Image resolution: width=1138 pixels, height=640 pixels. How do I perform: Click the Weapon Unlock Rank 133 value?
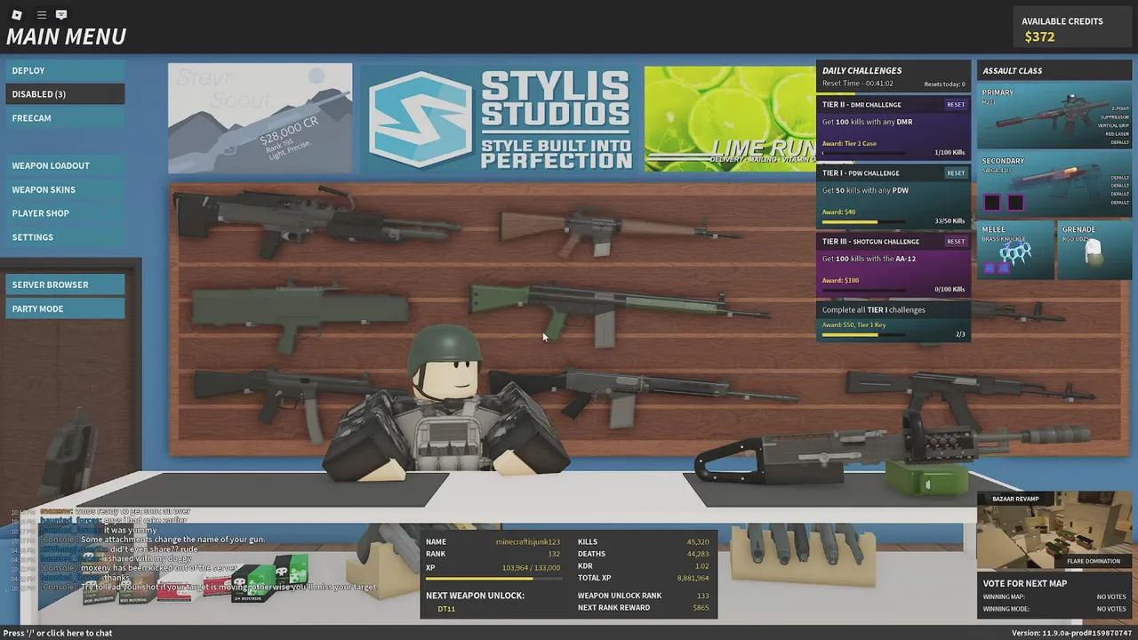point(703,596)
